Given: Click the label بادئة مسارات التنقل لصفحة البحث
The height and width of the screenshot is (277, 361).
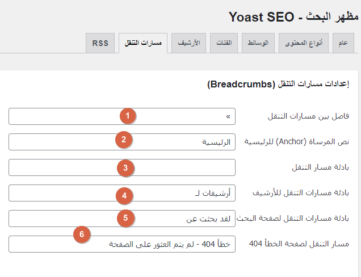Looking at the screenshot, I should 293,219.
